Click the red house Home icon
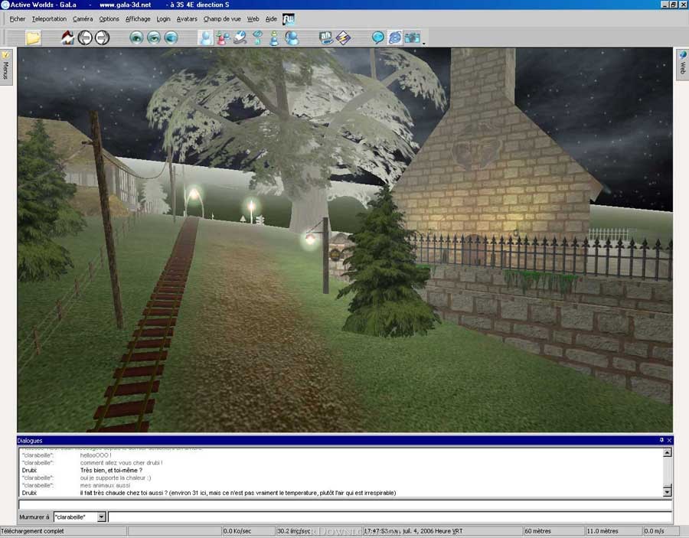The width and height of the screenshot is (689, 538). coord(67,37)
